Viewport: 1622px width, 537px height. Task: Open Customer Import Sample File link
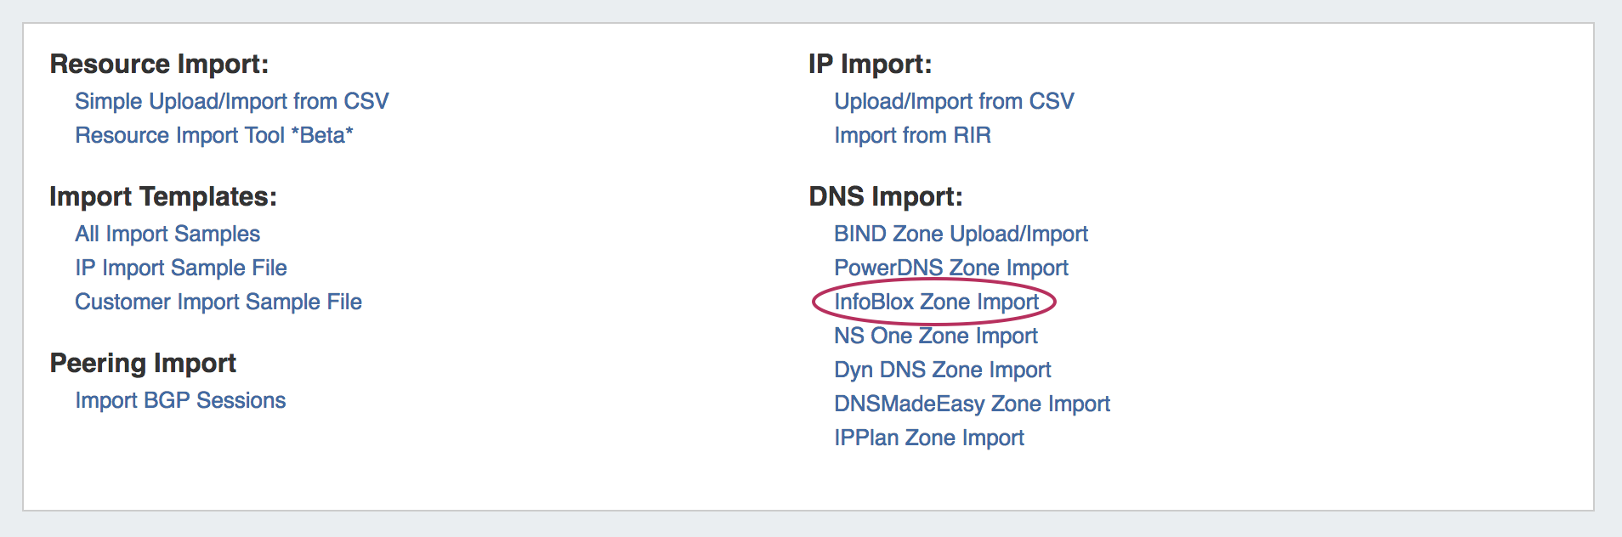(218, 302)
